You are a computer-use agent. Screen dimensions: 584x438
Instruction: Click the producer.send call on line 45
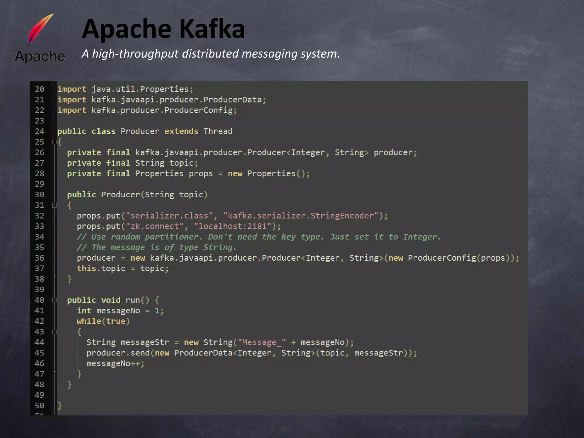coord(118,353)
